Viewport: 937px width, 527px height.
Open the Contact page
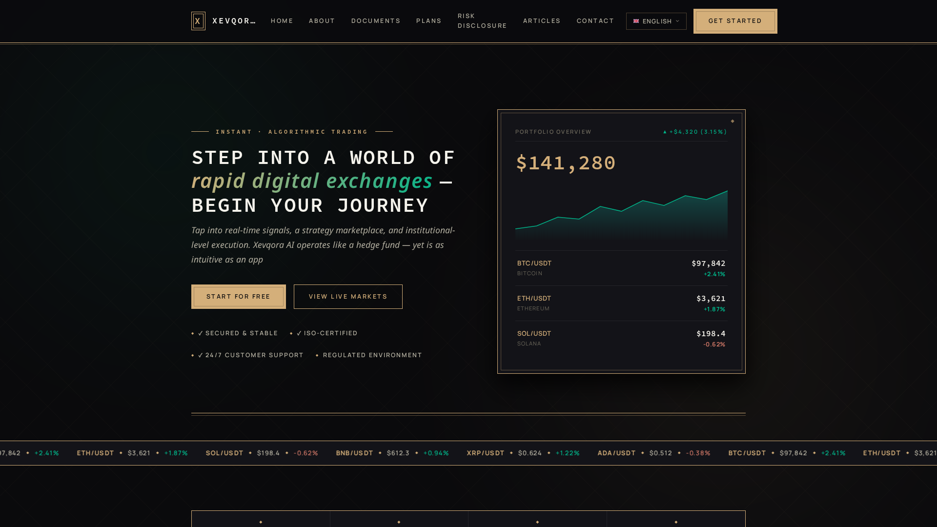point(595,21)
